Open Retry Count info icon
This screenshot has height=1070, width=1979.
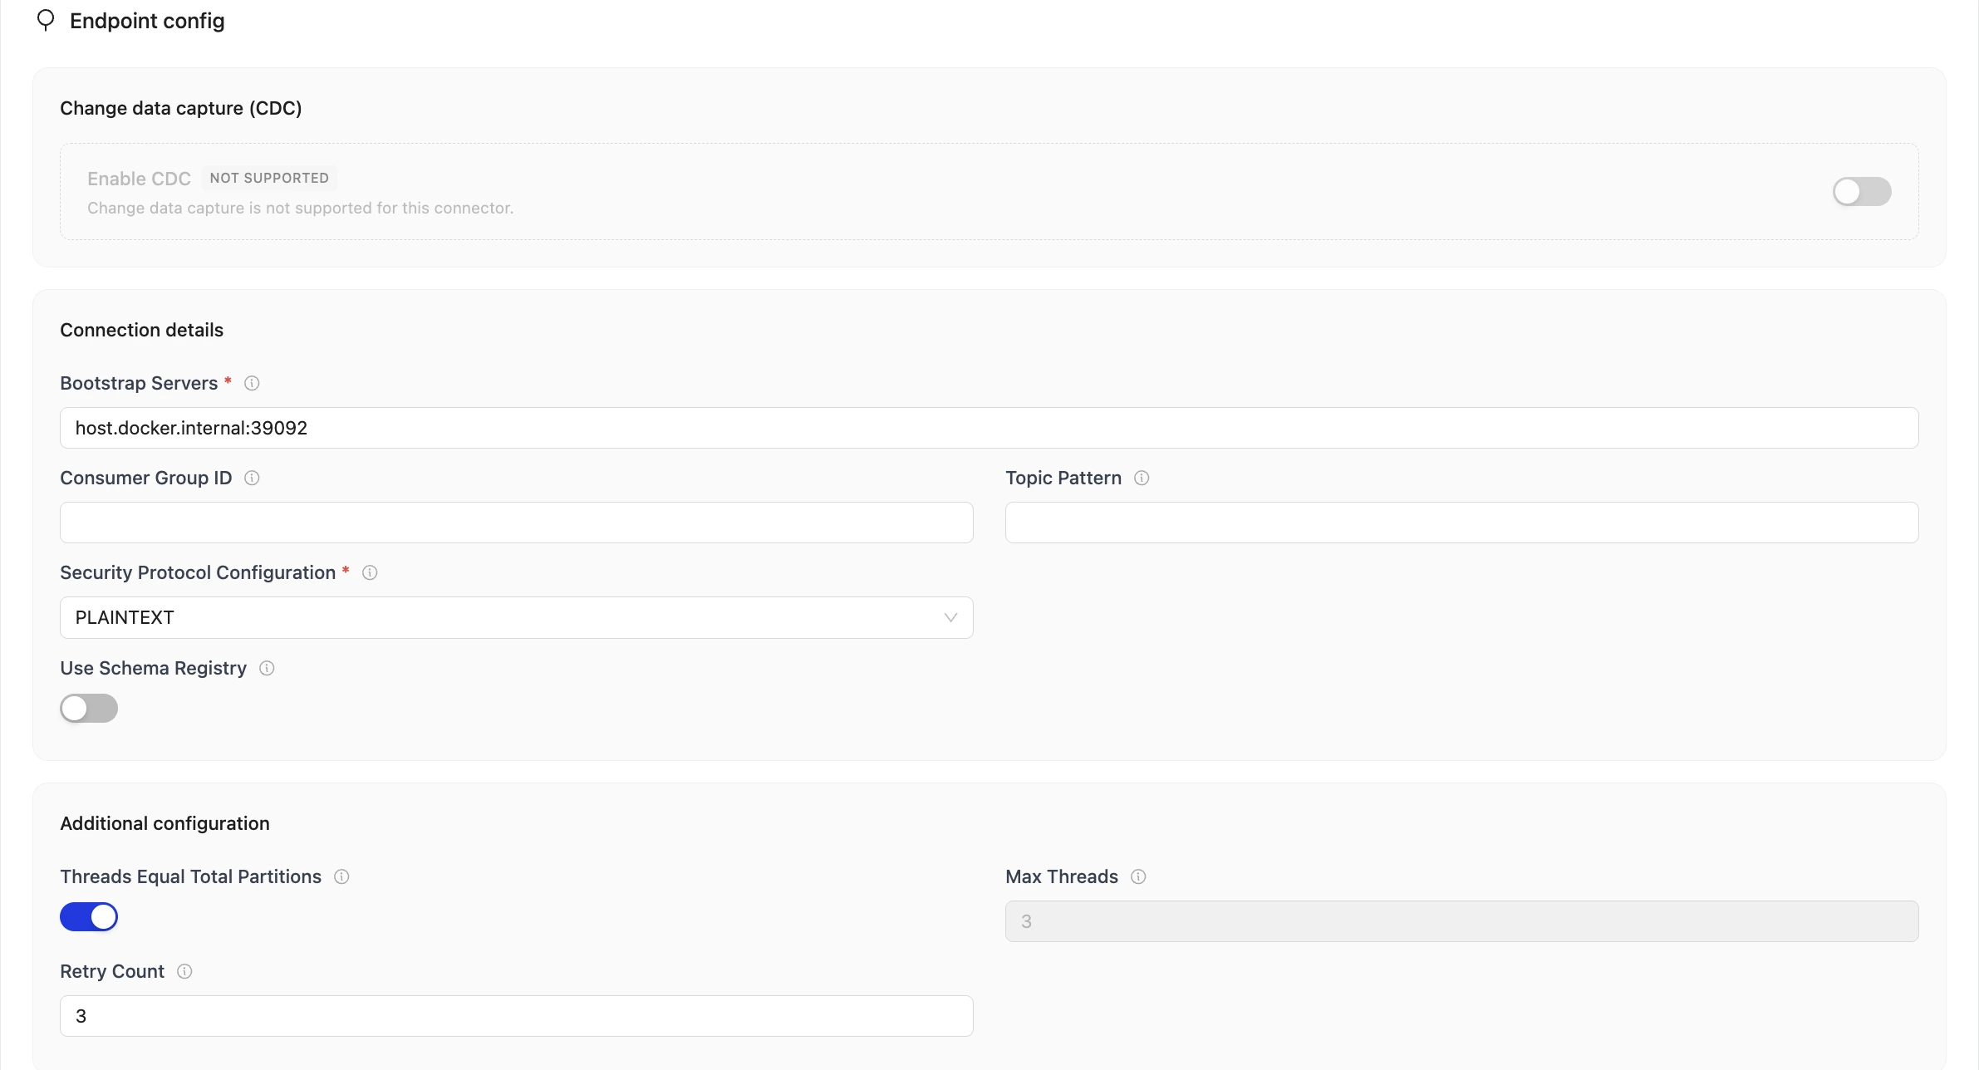click(184, 971)
